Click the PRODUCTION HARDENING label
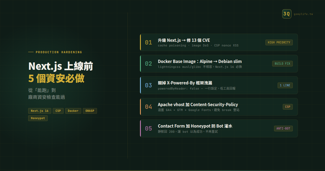 59,52
